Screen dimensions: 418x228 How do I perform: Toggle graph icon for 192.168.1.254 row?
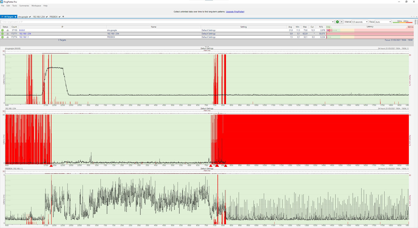(8, 34)
